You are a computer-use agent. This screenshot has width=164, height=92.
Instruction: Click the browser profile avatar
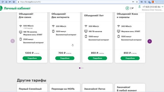(x=153, y=2)
